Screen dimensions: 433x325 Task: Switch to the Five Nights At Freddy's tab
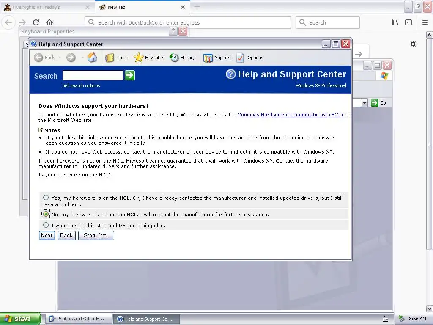click(47, 7)
